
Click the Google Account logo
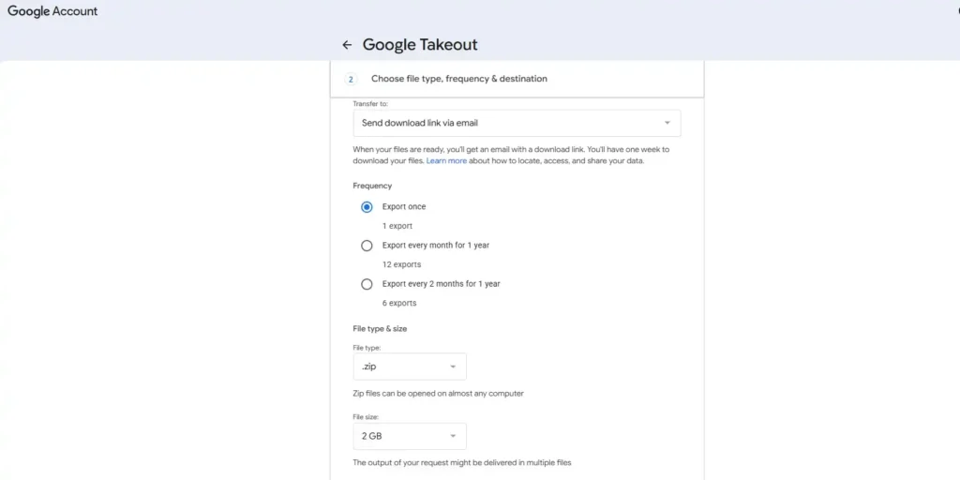(x=52, y=11)
